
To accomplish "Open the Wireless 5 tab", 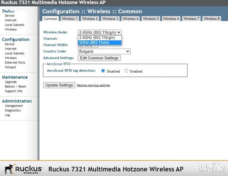I will (151, 18).
